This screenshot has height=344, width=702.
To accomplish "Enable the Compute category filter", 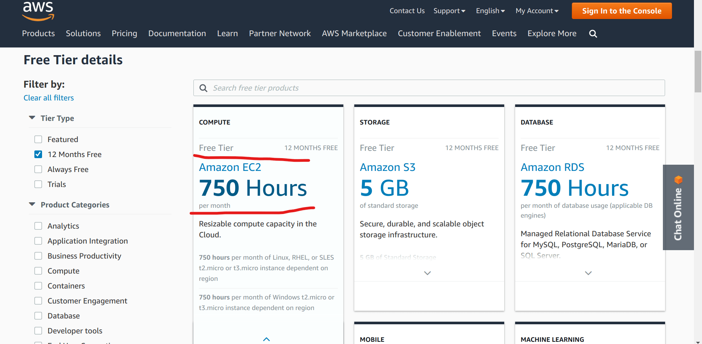I will tap(38, 271).
